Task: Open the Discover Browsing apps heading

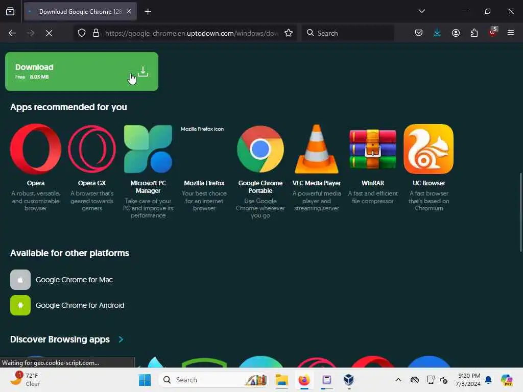Action: 60,339
